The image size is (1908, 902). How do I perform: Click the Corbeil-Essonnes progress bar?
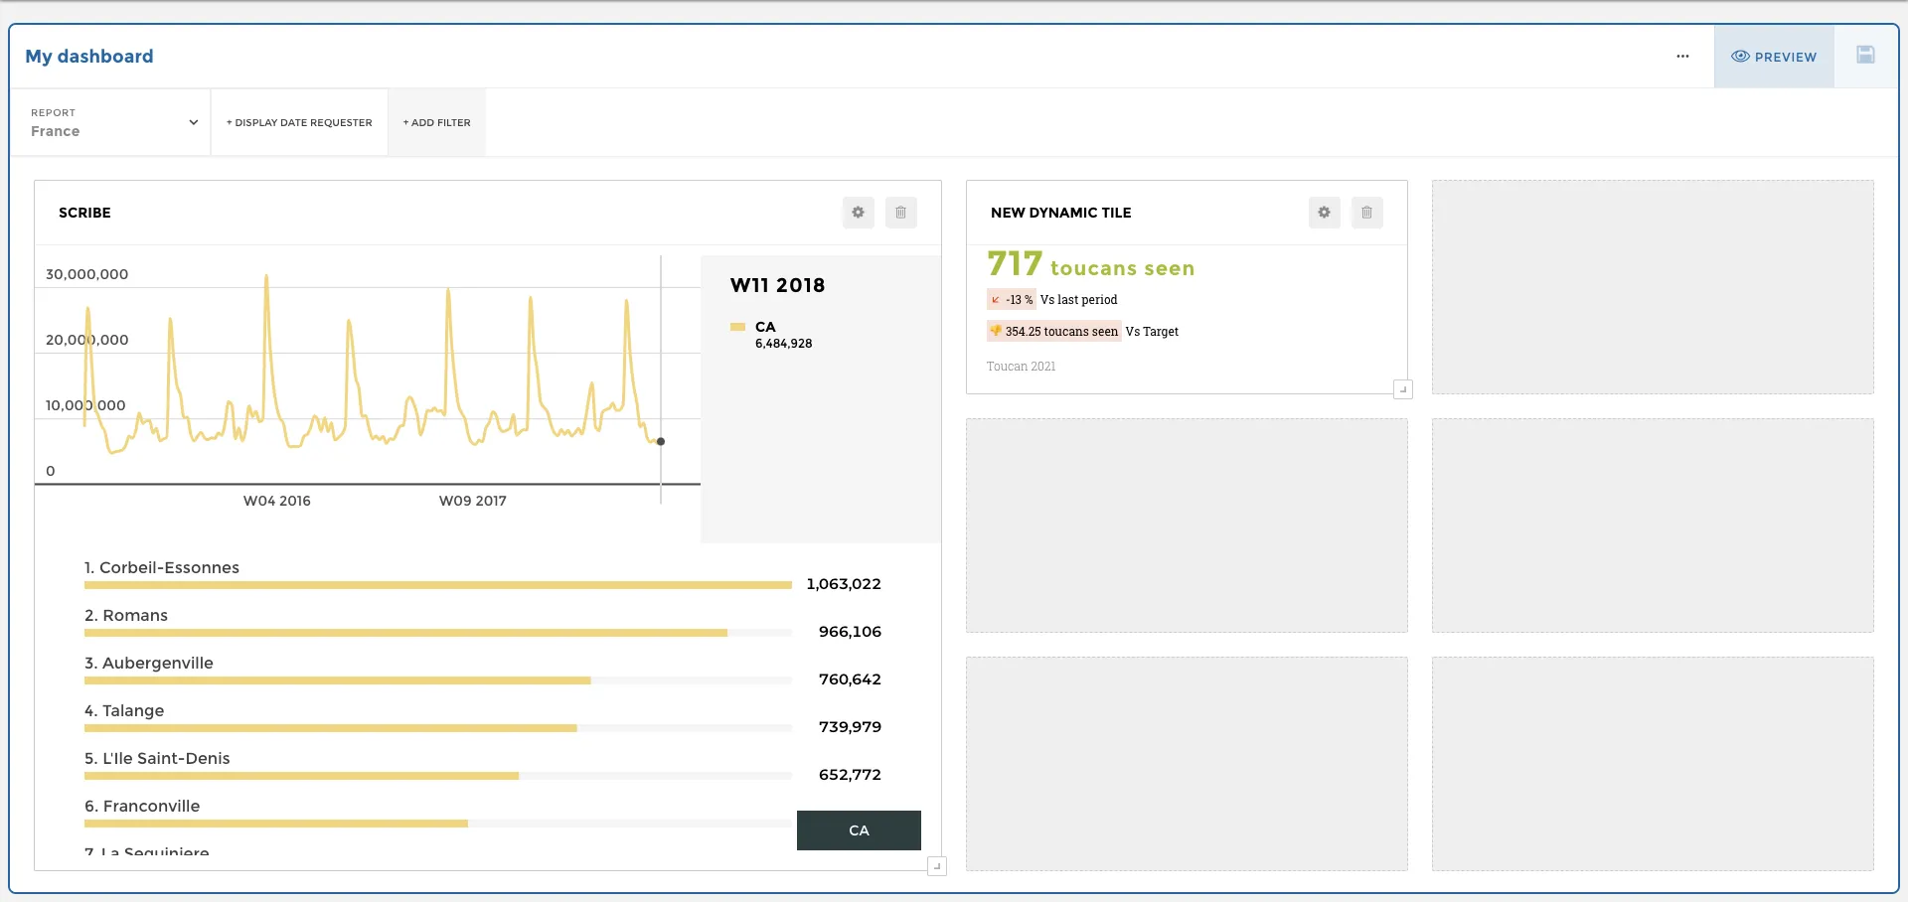click(438, 585)
